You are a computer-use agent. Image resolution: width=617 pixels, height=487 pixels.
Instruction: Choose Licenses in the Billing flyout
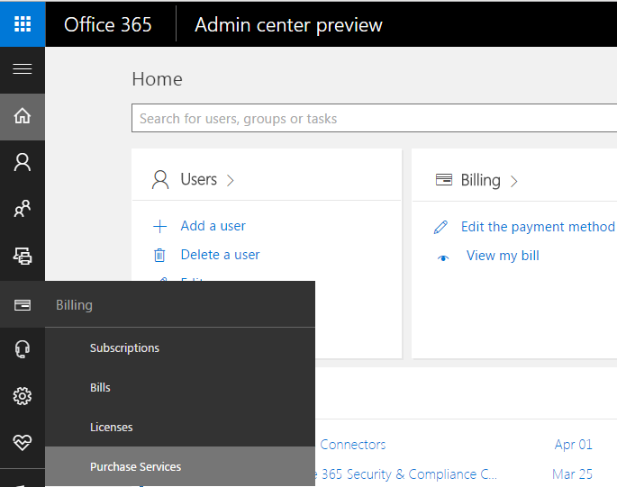point(111,428)
